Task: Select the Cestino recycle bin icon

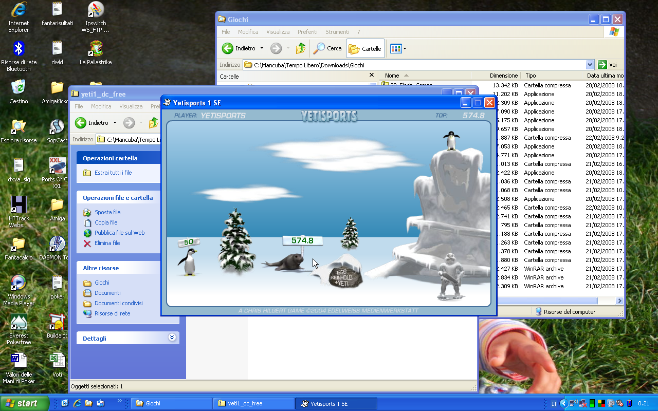Action: [19, 92]
